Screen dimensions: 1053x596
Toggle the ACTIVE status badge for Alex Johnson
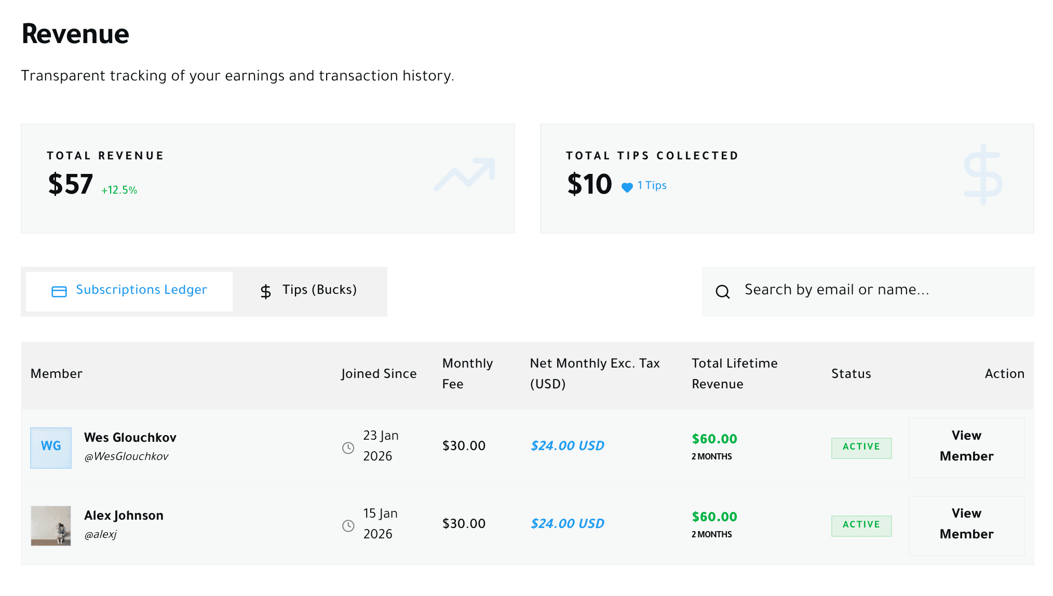coord(861,525)
